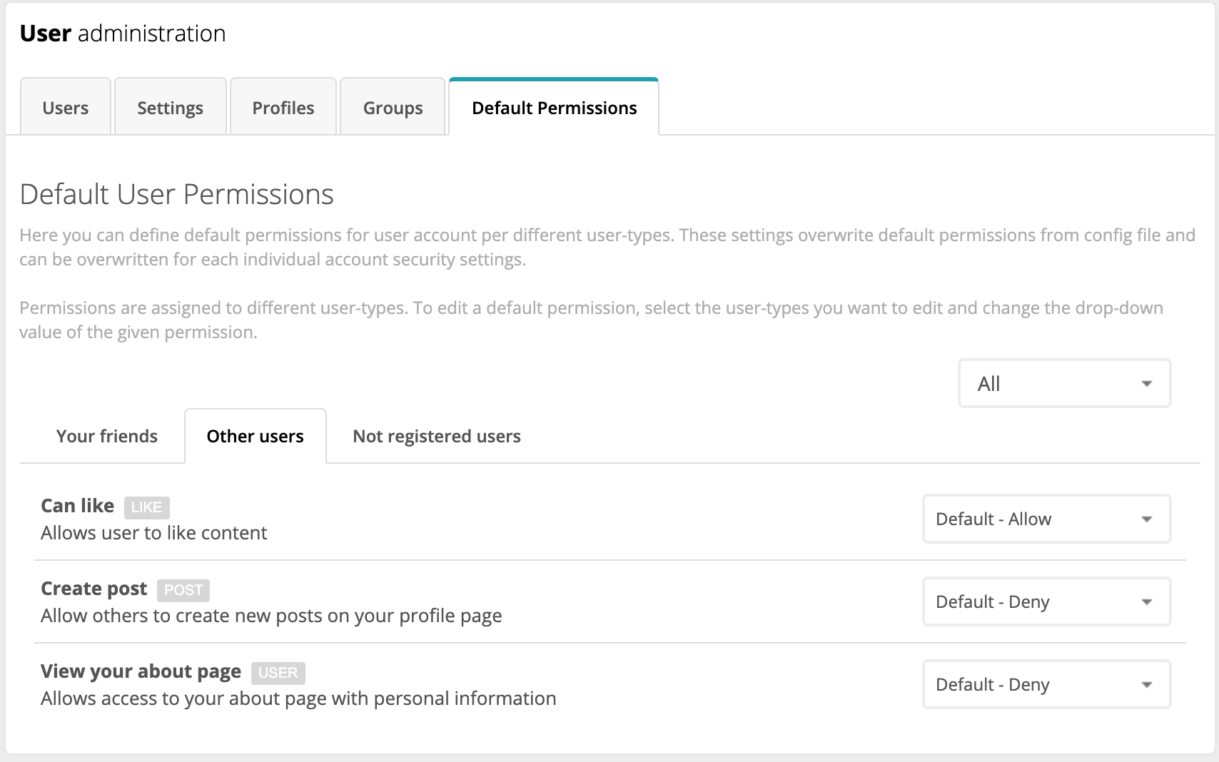Click the USER badge on View your about page
1219x762 pixels.
pos(277,673)
